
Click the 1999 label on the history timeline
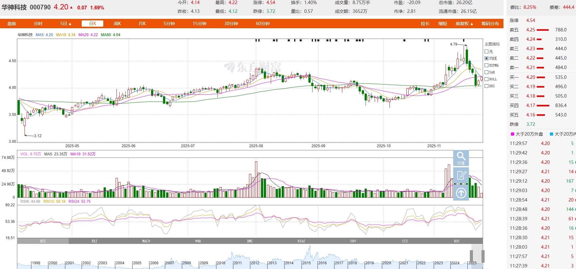(x=36, y=263)
